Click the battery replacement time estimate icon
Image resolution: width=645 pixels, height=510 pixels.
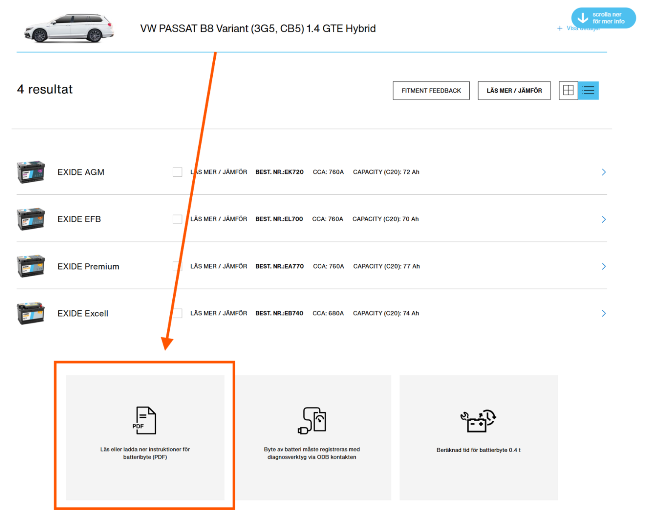[478, 421]
